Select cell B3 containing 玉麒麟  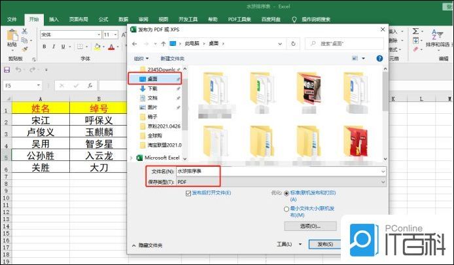(99, 132)
